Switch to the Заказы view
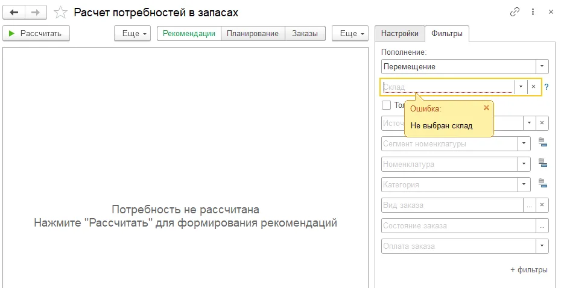 (x=305, y=33)
